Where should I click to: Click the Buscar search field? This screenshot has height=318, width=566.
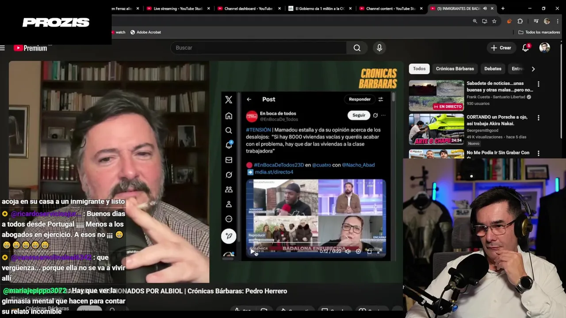[x=259, y=48]
